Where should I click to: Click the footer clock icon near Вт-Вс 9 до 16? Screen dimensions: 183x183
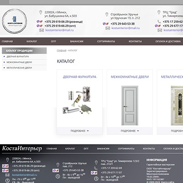58,176
